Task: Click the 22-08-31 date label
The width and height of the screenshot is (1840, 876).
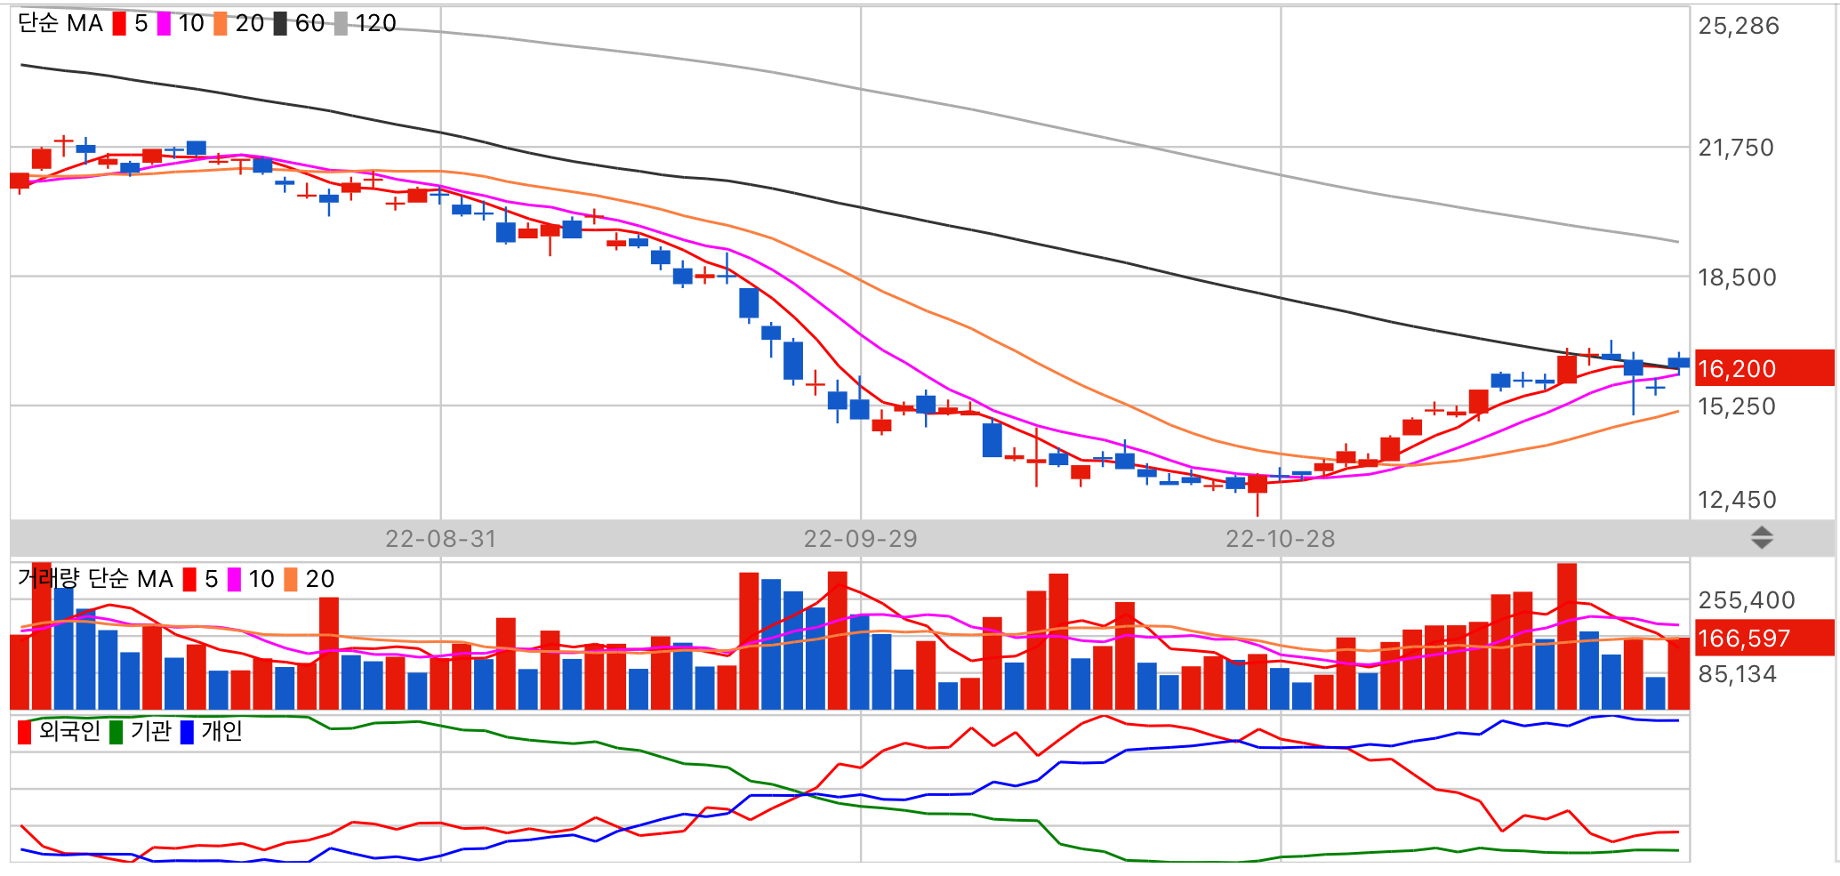Action: pyautogui.click(x=440, y=539)
